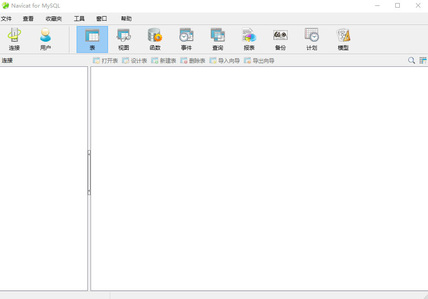Screen dimensions: 428x299
Task: Open the 模型 (Model) section
Action: (343, 39)
